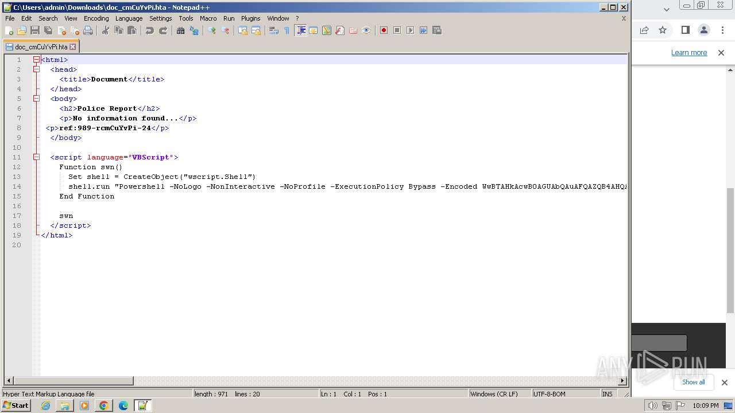Close the current document using toolbar Close icon
Screen dimensions: 735x413
(61, 30)
